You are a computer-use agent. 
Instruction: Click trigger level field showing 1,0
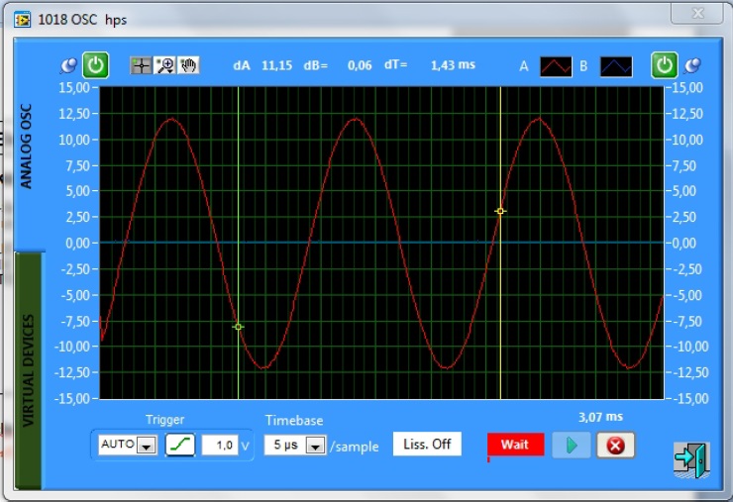tap(220, 445)
